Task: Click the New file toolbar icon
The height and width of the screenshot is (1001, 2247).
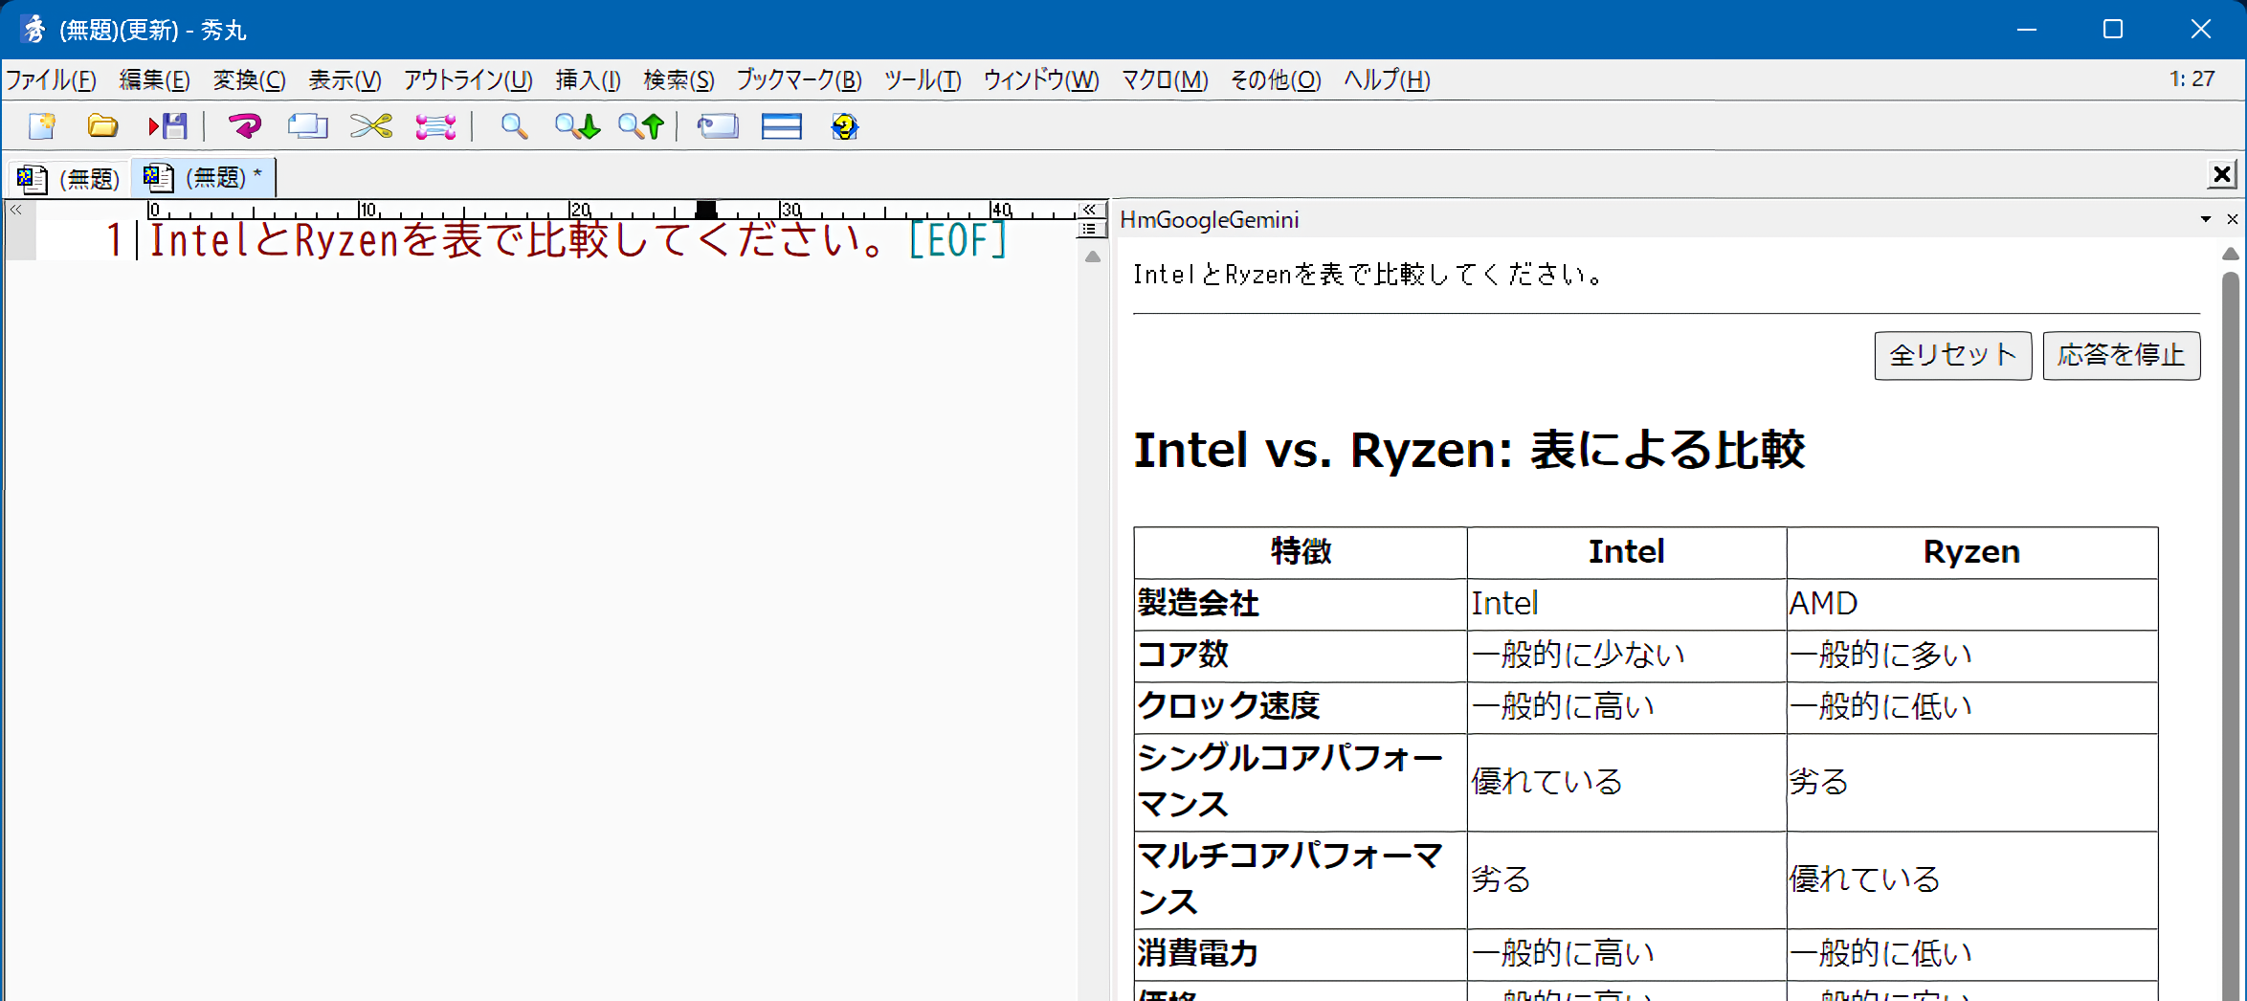Action: click(x=43, y=126)
